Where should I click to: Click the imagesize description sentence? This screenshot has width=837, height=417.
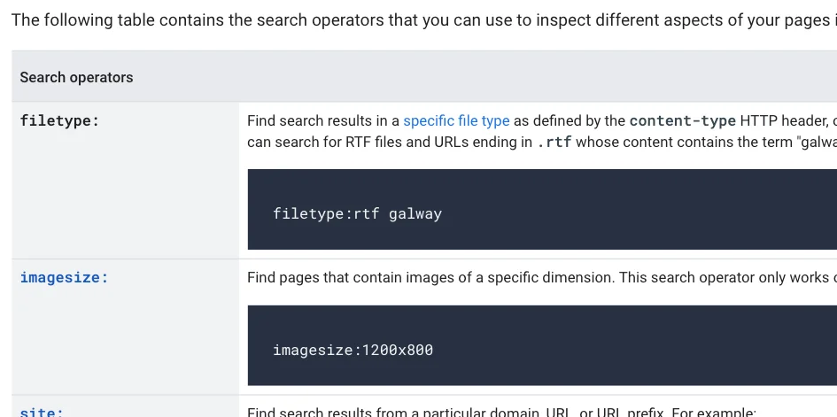[542, 278]
